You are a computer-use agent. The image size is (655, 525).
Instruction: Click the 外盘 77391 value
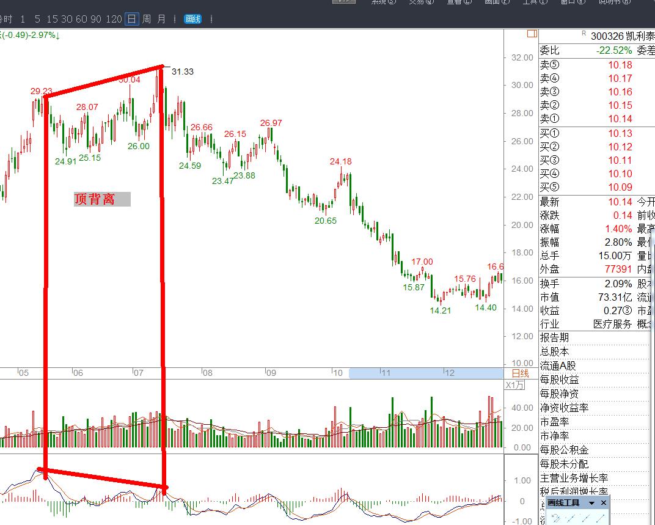click(x=619, y=269)
